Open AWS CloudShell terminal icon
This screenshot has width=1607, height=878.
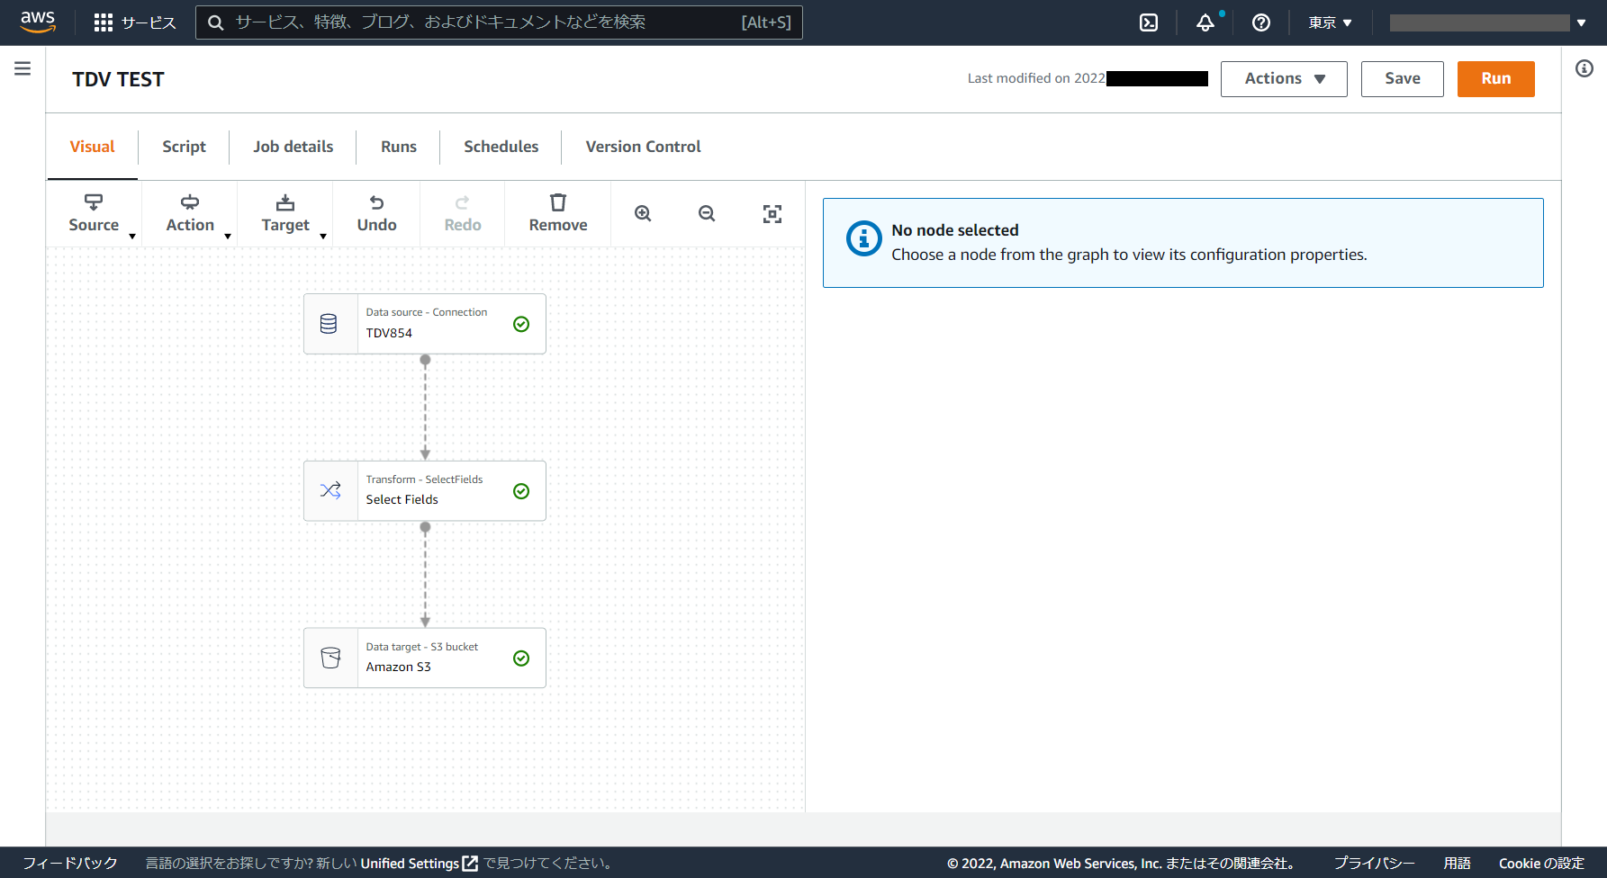pyautogui.click(x=1149, y=22)
